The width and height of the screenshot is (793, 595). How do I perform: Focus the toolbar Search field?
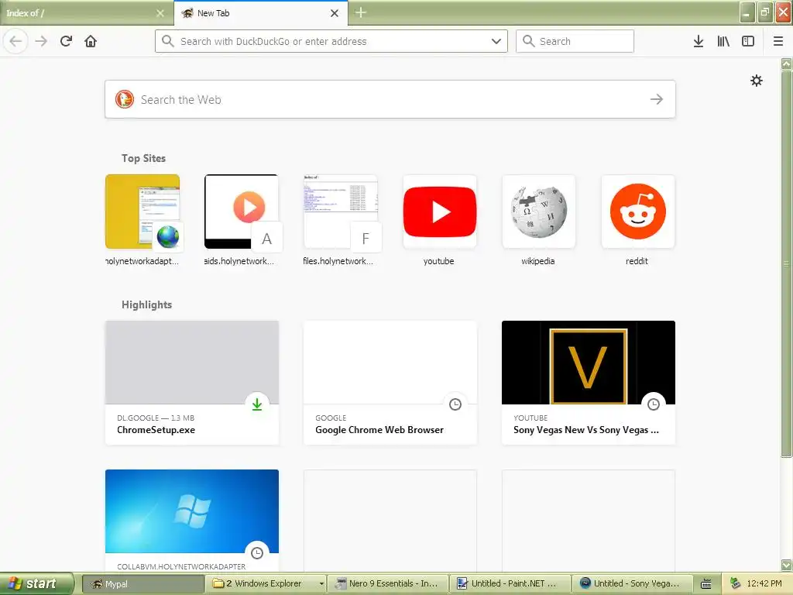click(575, 41)
